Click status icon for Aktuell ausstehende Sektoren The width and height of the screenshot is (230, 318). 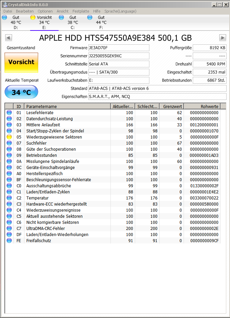tap(9, 216)
